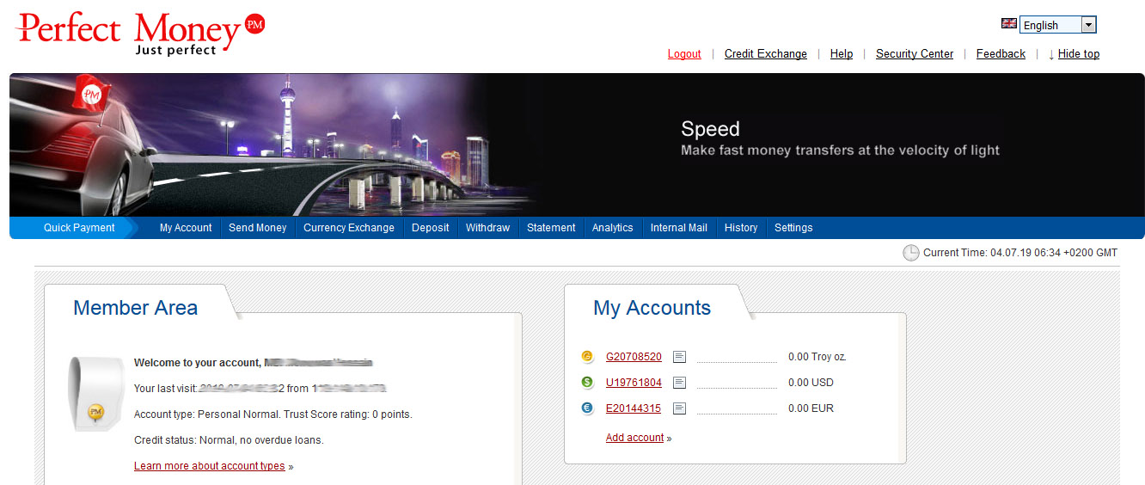Open the Help link
Screen dimensions: 1145x485
(842, 54)
